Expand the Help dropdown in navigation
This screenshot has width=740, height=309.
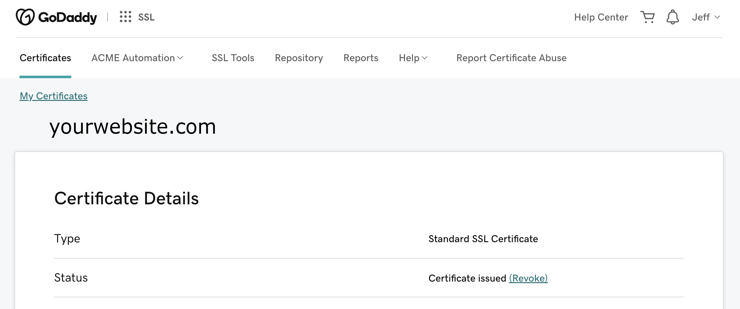pyautogui.click(x=413, y=58)
